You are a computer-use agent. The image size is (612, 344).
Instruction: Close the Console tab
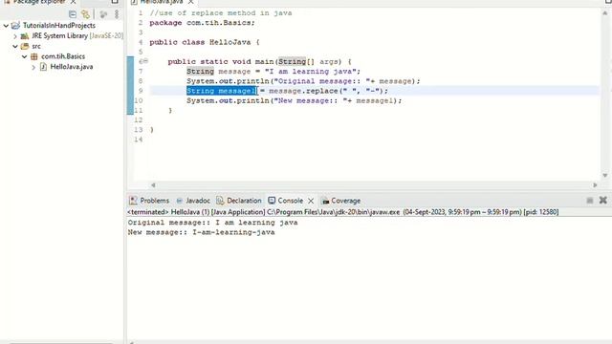(x=311, y=201)
